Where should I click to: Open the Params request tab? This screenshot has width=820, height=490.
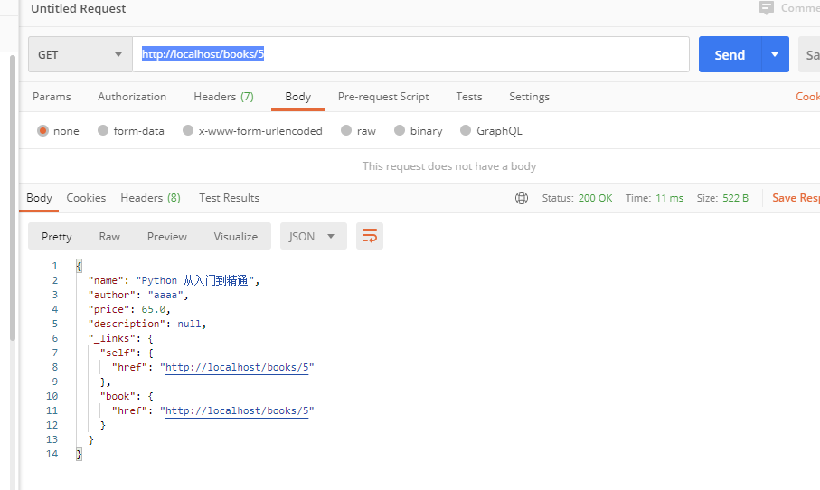click(x=52, y=97)
